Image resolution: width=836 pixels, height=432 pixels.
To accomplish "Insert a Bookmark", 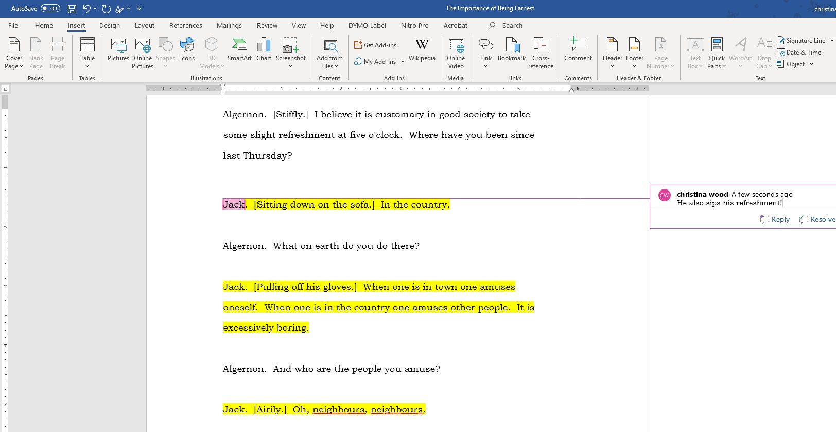I will tap(512, 50).
